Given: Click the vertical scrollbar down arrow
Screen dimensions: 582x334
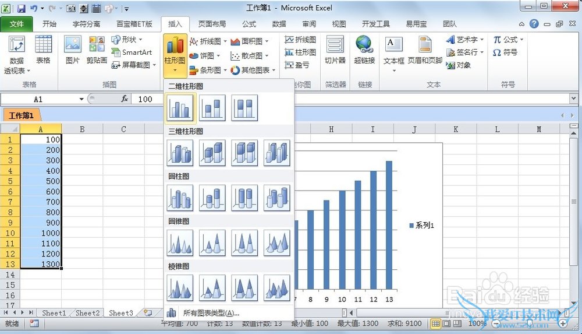Looking at the screenshot, I should point(574,304).
